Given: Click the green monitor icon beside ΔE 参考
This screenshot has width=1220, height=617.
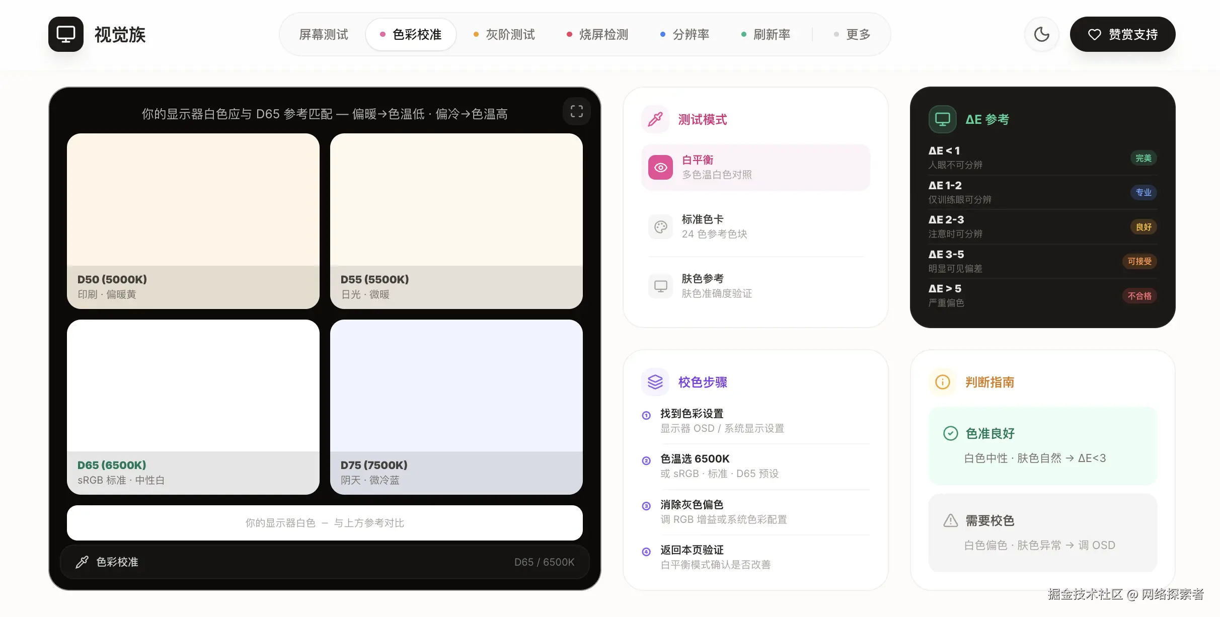Looking at the screenshot, I should coord(942,119).
